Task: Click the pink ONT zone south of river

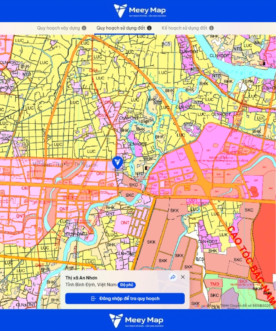Action: (x=125, y=223)
